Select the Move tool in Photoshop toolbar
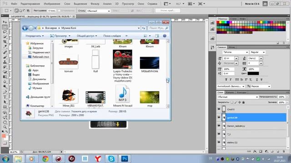This screenshot has width=291, height=163. 5,22
